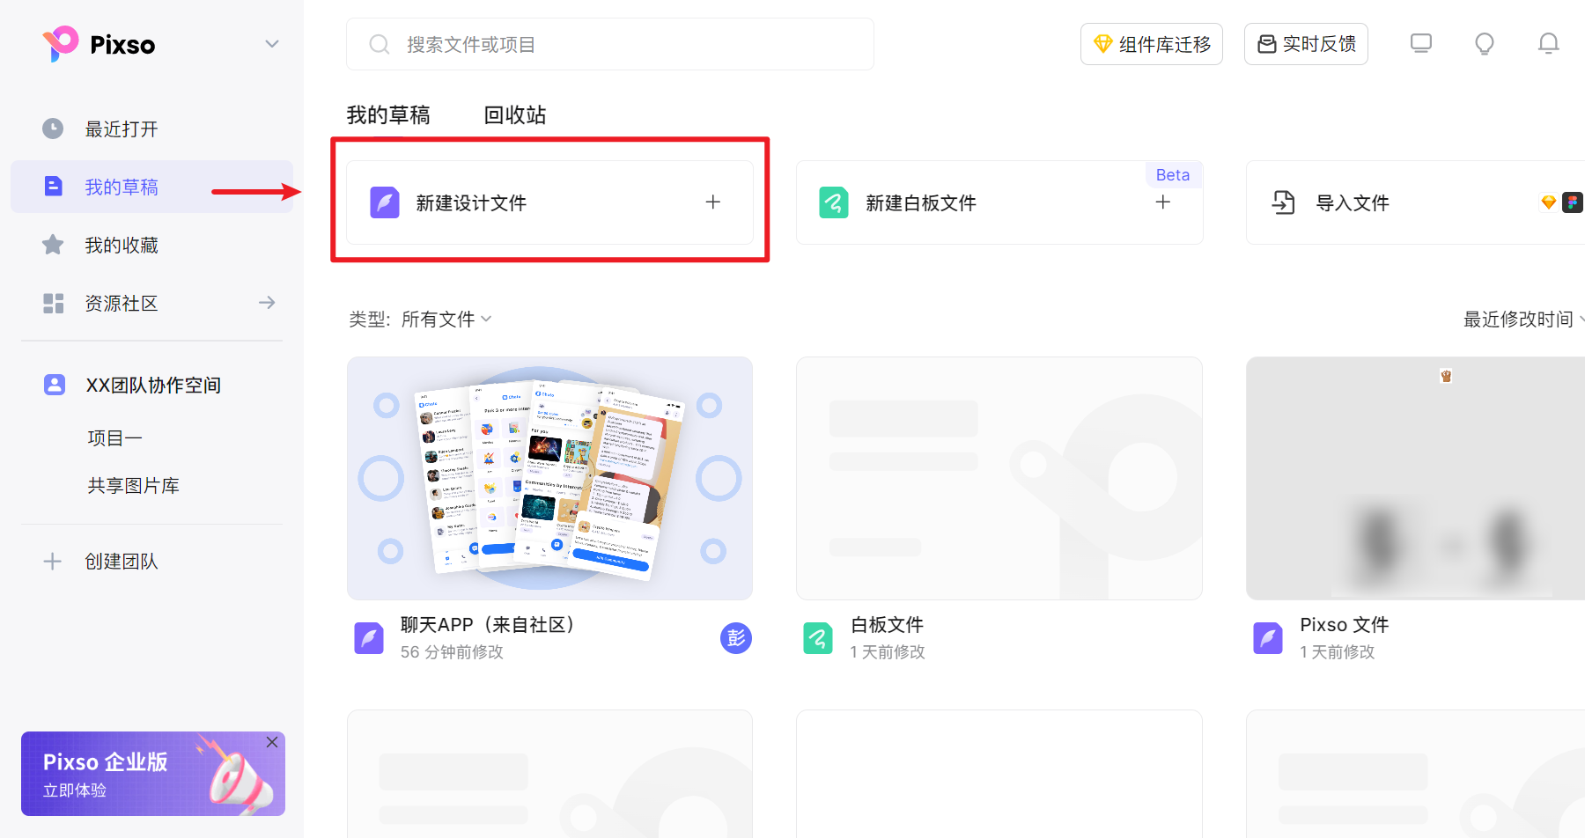Open 最近打开 clock icon
The image size is (1585, 838).
click(x=53, y=129)
